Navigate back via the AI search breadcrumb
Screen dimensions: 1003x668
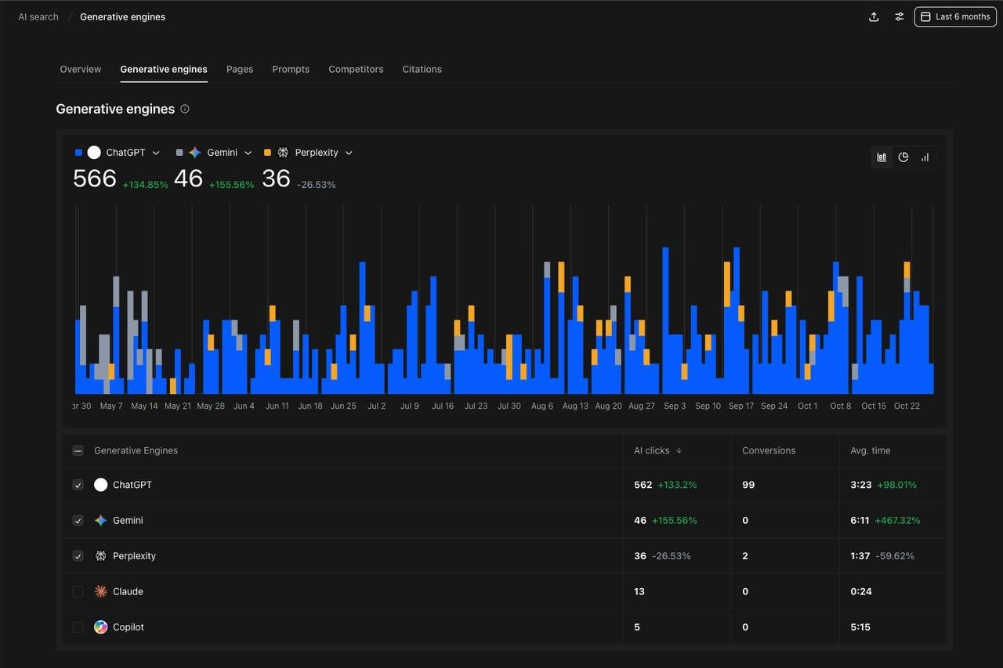tap(37, 16)
